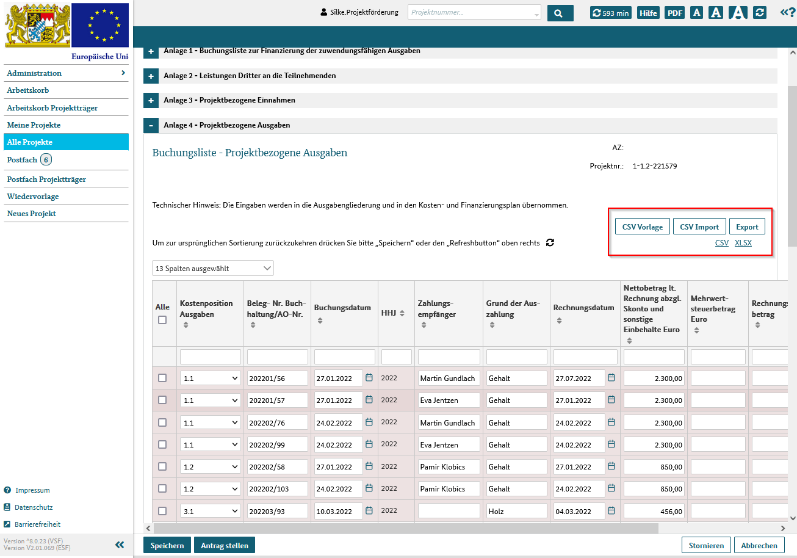Click the Datenschutz icon in sidebar

pos(7,507)
